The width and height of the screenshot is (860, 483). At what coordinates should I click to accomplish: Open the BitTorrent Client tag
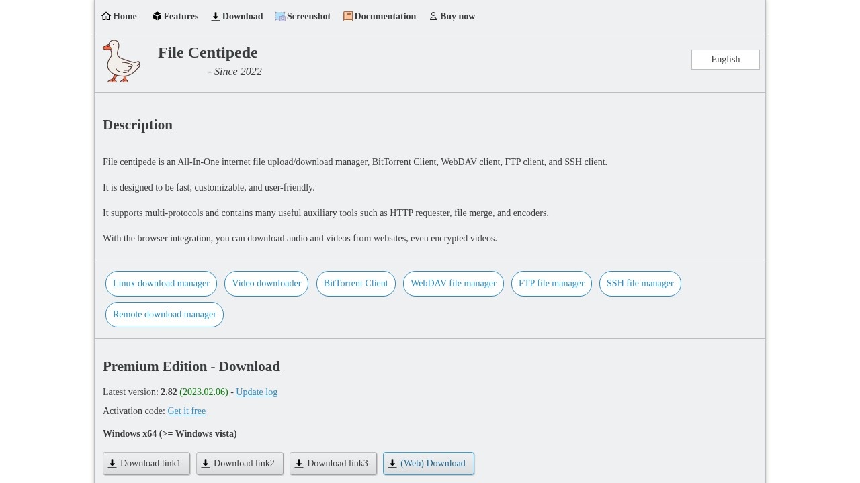[355, 284]
